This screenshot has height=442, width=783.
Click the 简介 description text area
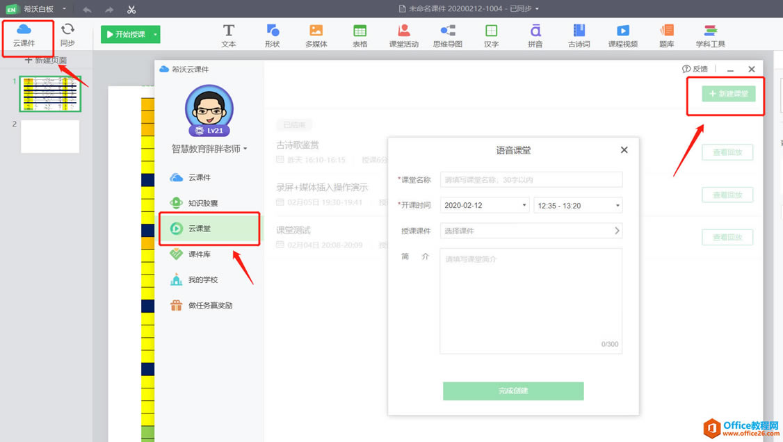coord(531,301)
